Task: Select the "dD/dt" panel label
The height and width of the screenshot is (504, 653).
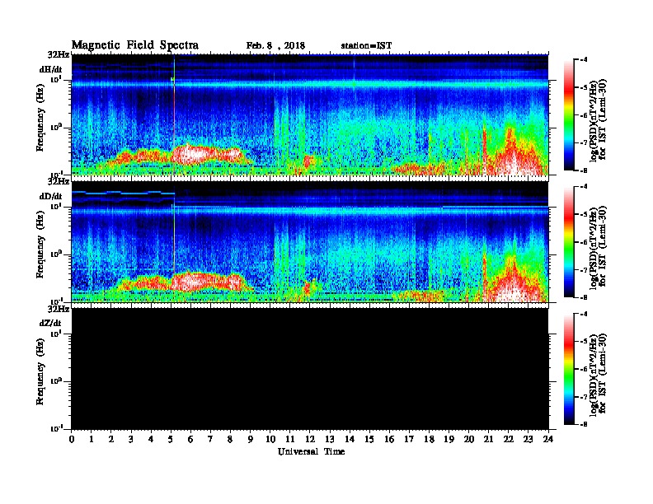Action: click(x=51, y=196)
